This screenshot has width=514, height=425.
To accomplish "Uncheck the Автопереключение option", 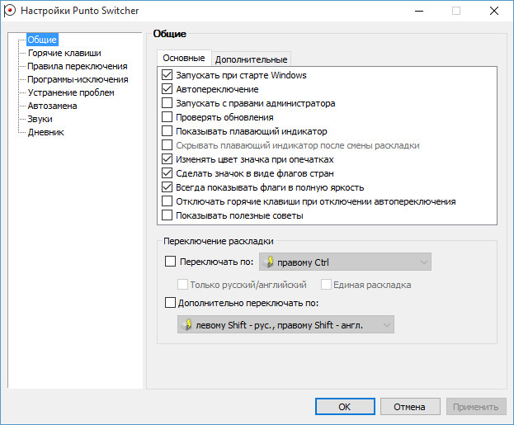I will pos(167,89).
